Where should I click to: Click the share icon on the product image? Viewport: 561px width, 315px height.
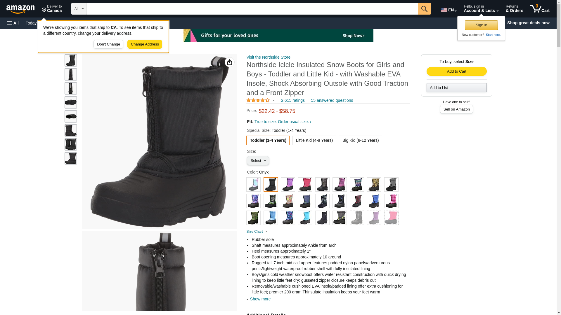point(230,62)
